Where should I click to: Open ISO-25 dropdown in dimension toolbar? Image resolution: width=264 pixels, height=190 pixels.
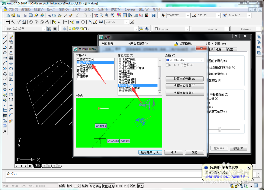[117, 22]
